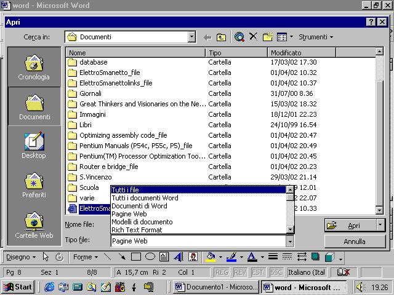Screen dimensions: 394x295
Task: Choose line thickness style
Action: tap(273, 257)
